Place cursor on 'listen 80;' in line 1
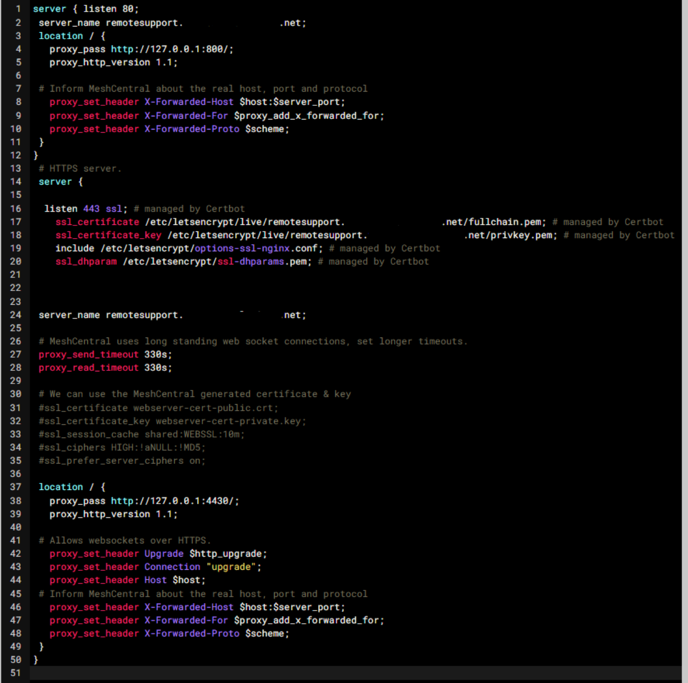The height and width of the screenshot is (683, 688). [x=111, y=9]
